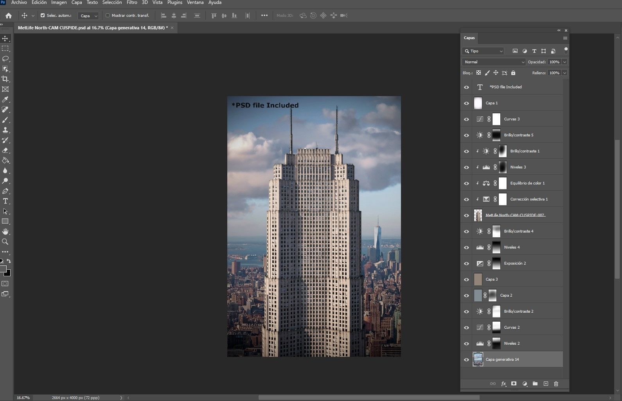622x401 pixels.
Task: Click the Opacidad 100% value field
Action: 554,62
